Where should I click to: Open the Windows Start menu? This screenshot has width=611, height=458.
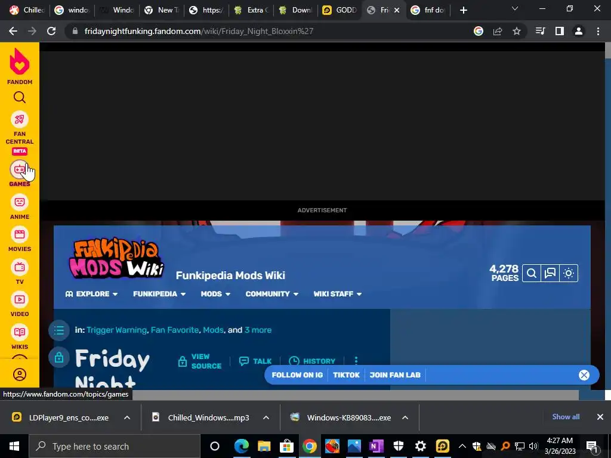tap(14, 446)
